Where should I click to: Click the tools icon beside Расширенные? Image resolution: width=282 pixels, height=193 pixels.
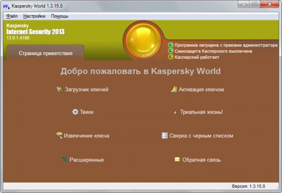pyautogui.click(x=64, y=159)
